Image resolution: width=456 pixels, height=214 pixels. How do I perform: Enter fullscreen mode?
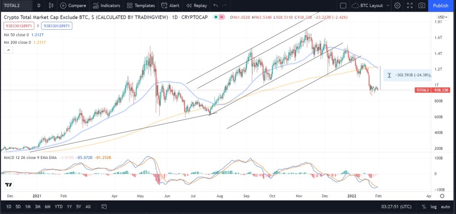pos(410,6)
